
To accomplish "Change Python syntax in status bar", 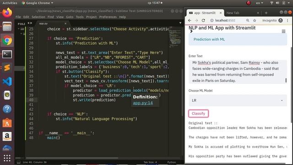I will [x=172, y=162].
